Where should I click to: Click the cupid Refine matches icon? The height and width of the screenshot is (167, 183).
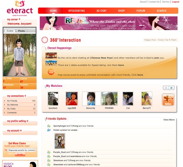(168, 100)
